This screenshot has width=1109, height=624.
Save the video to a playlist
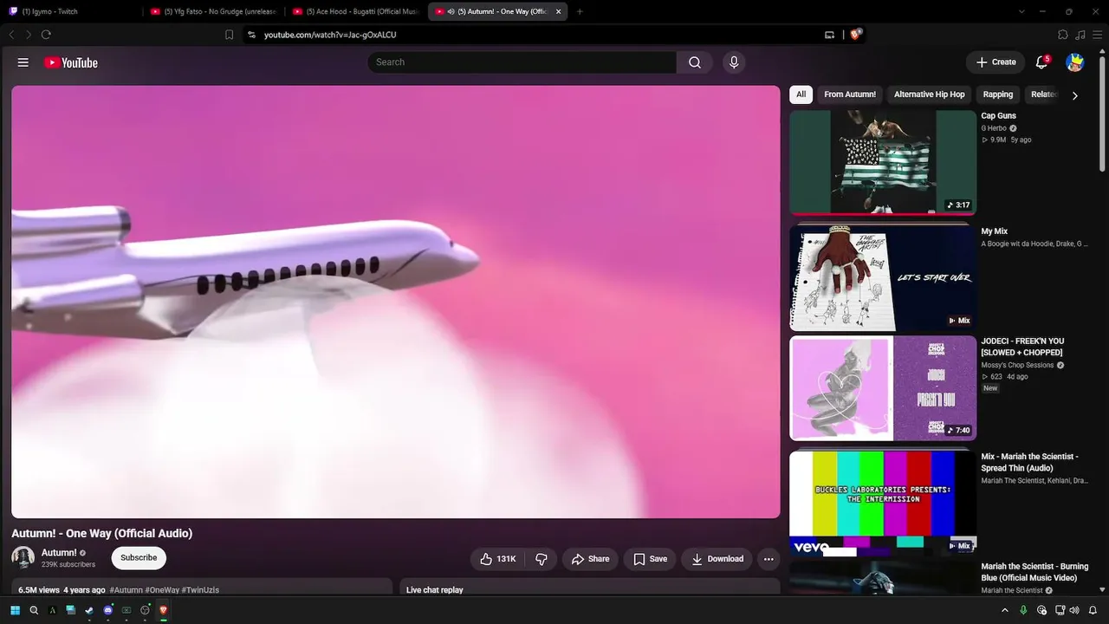[650, 559]
